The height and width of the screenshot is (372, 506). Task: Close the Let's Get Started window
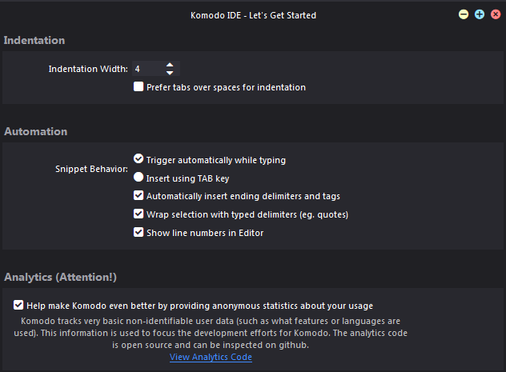495,14
